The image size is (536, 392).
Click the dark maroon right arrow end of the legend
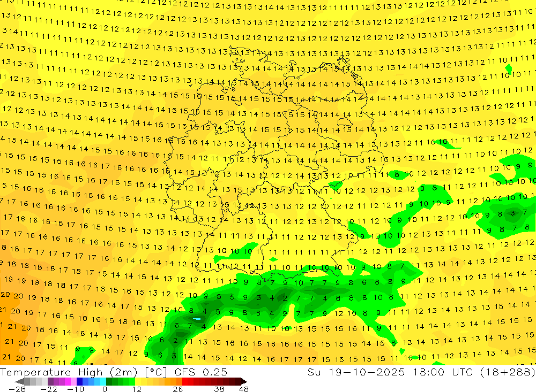244,381
